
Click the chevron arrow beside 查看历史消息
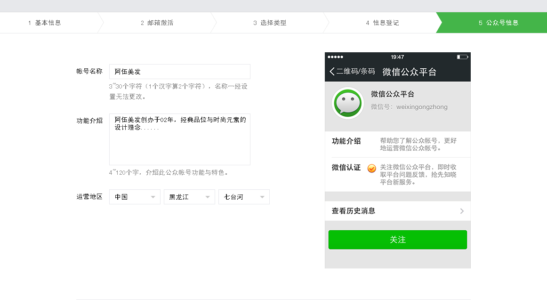462,211
